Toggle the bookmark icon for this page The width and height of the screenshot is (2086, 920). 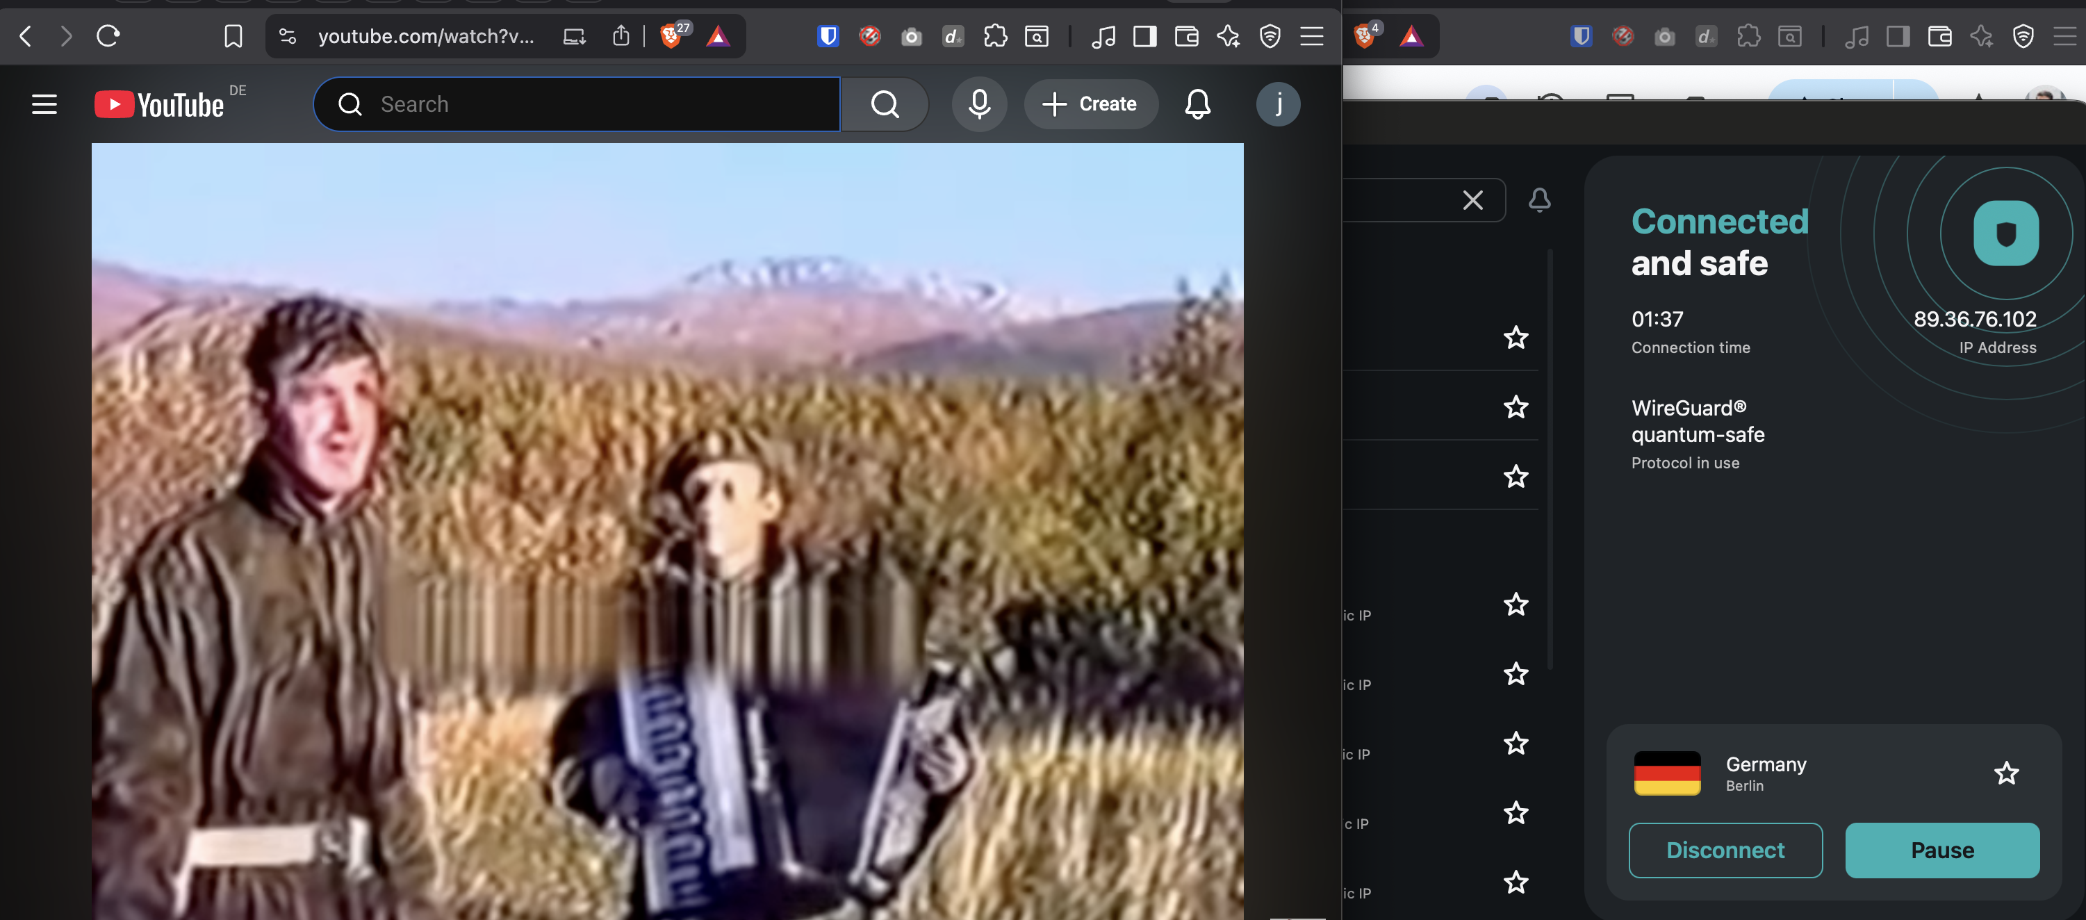click(x=233, y=36)
